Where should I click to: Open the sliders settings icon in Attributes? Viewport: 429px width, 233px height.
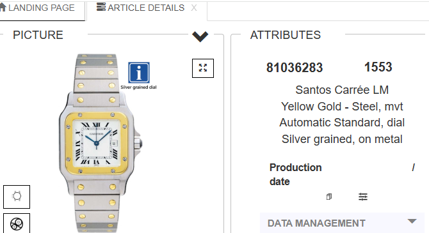click(363, 197)
